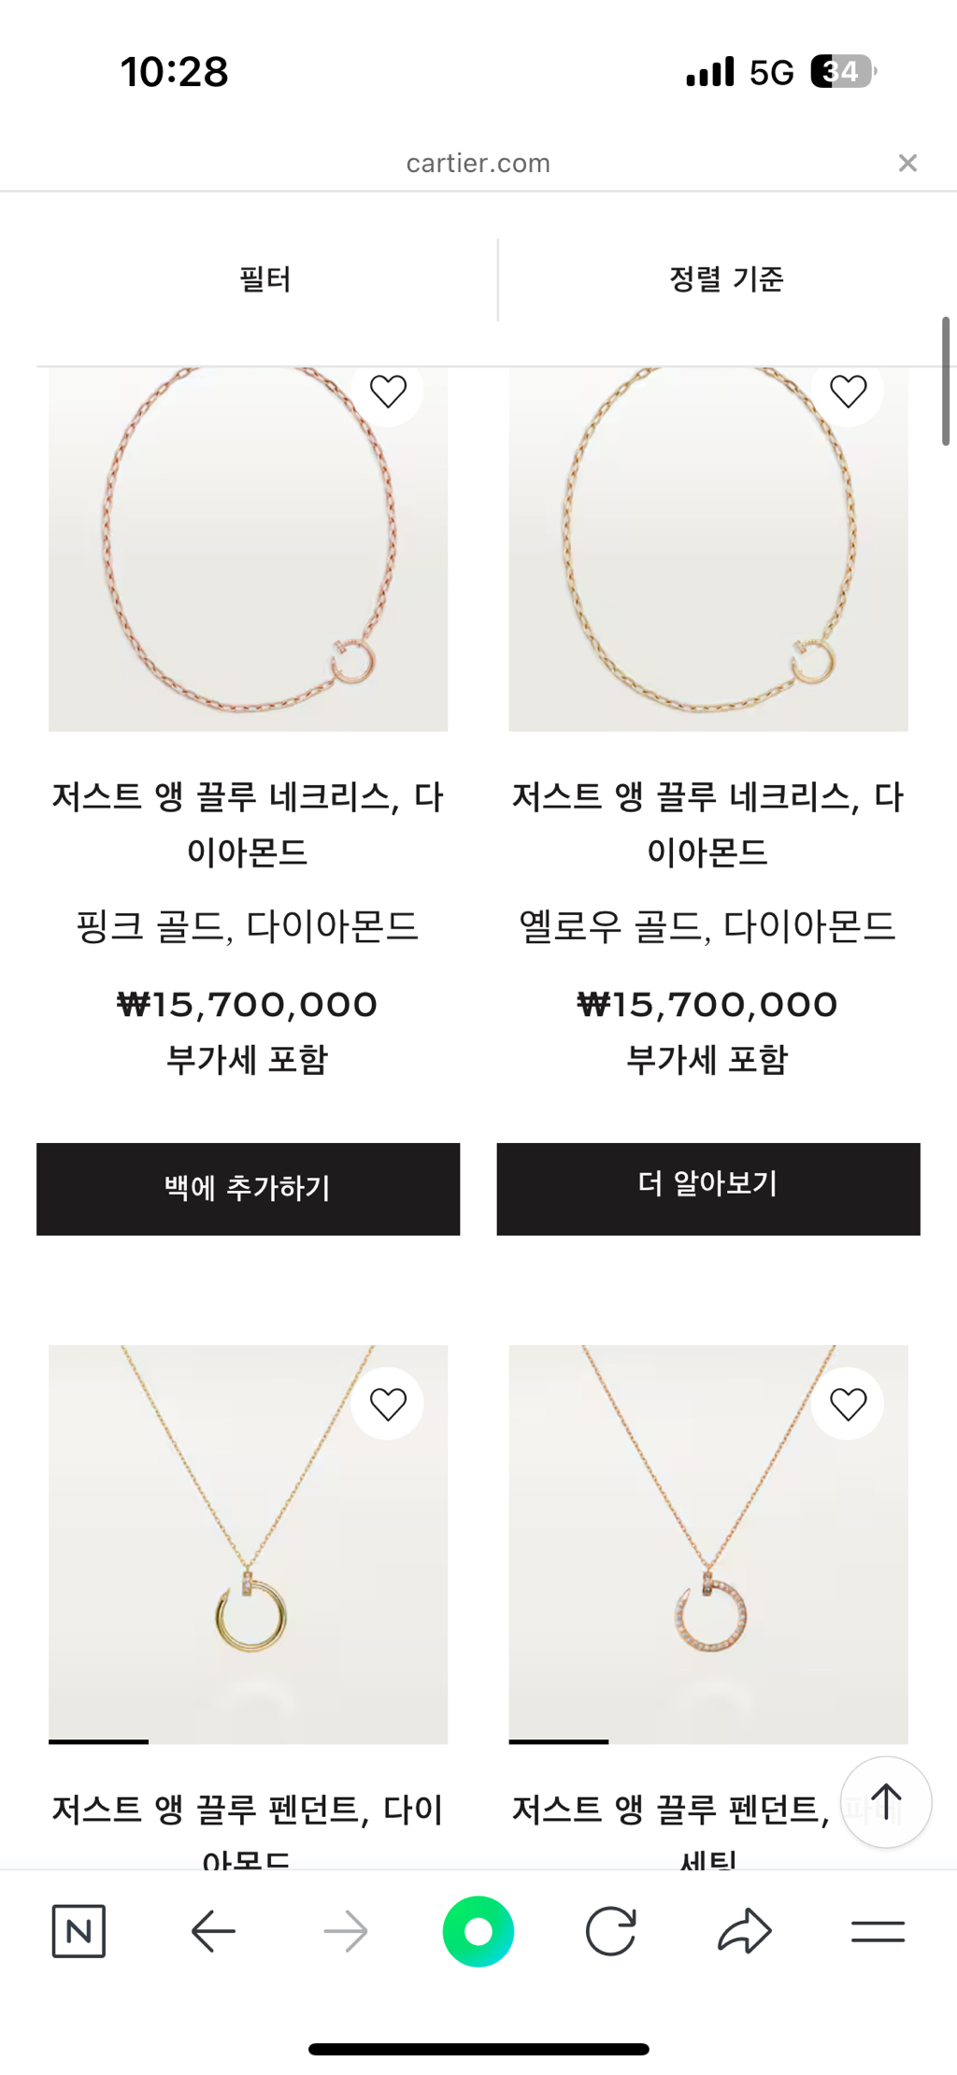The width and height of the screenshot is (957, 2075).
Task: Reload the Cartier page
Action: click(x=611, y=1931)
